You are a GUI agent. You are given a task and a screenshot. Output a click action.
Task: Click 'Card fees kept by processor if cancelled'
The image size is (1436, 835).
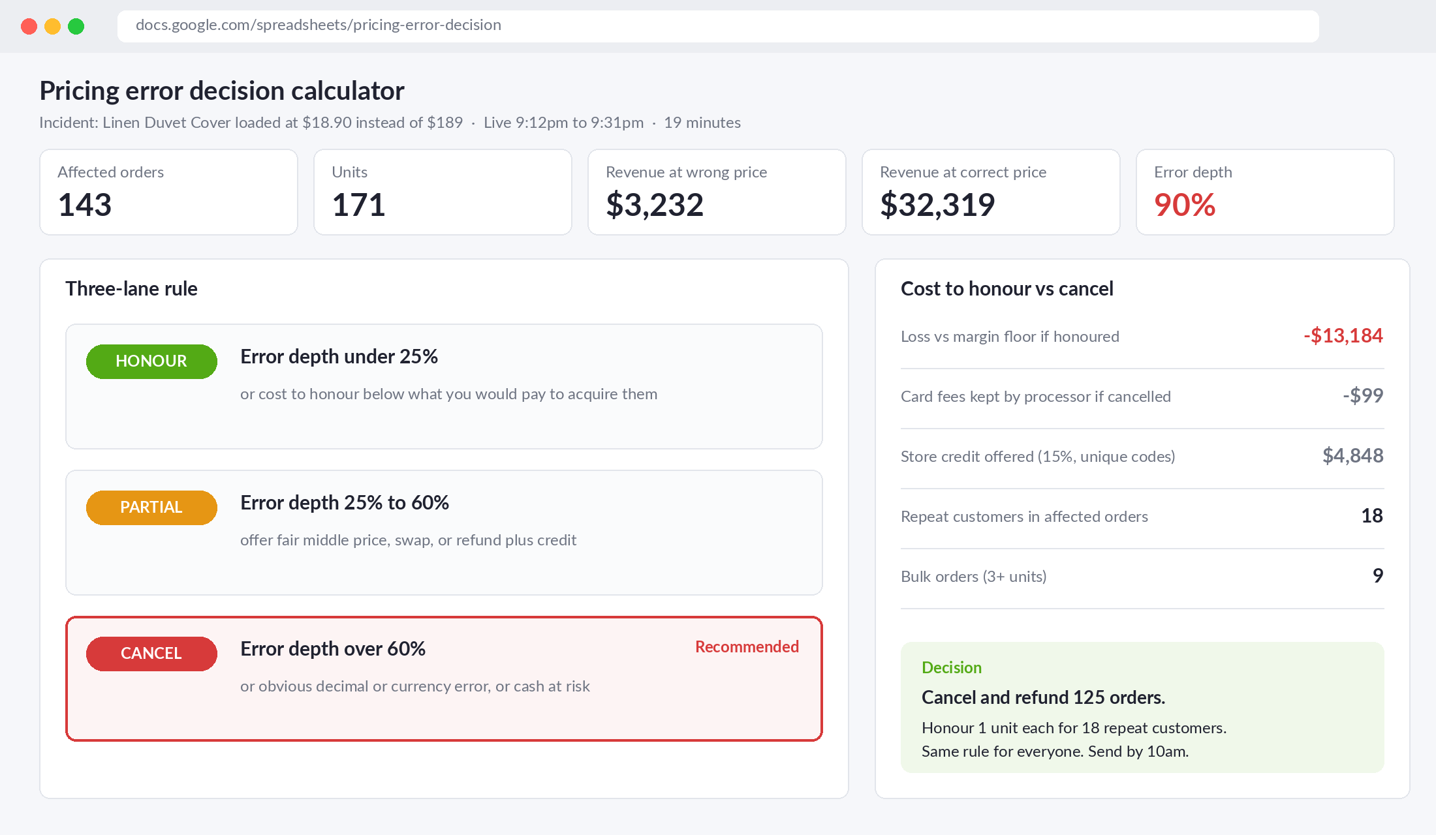click(1036, 397)
